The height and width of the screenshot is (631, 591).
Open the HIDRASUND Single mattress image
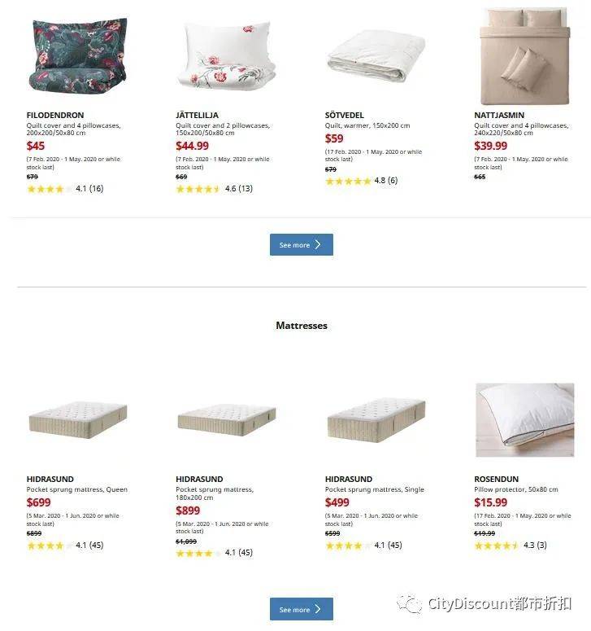coord(376,420)
